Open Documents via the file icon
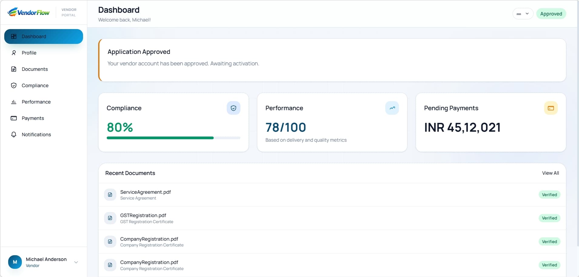This screenshot has width=579, height=277. pyautogui.click(x=14, y=69)
